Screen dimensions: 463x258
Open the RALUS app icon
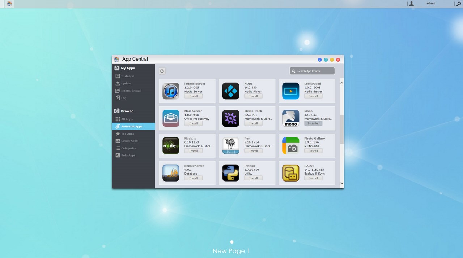coord(291,173)
